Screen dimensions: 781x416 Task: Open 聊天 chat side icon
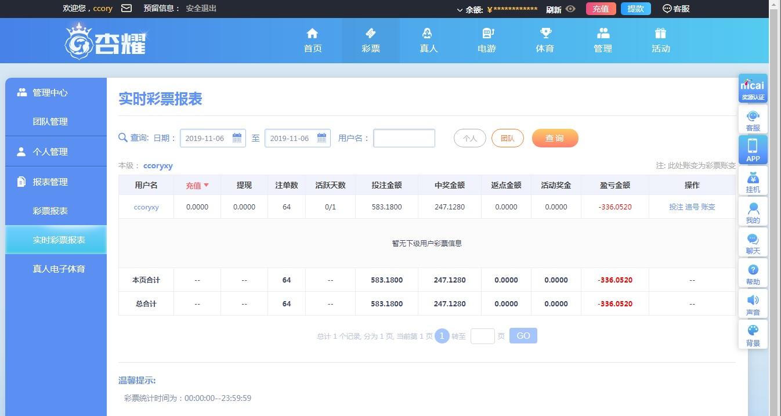pos(753,242)
